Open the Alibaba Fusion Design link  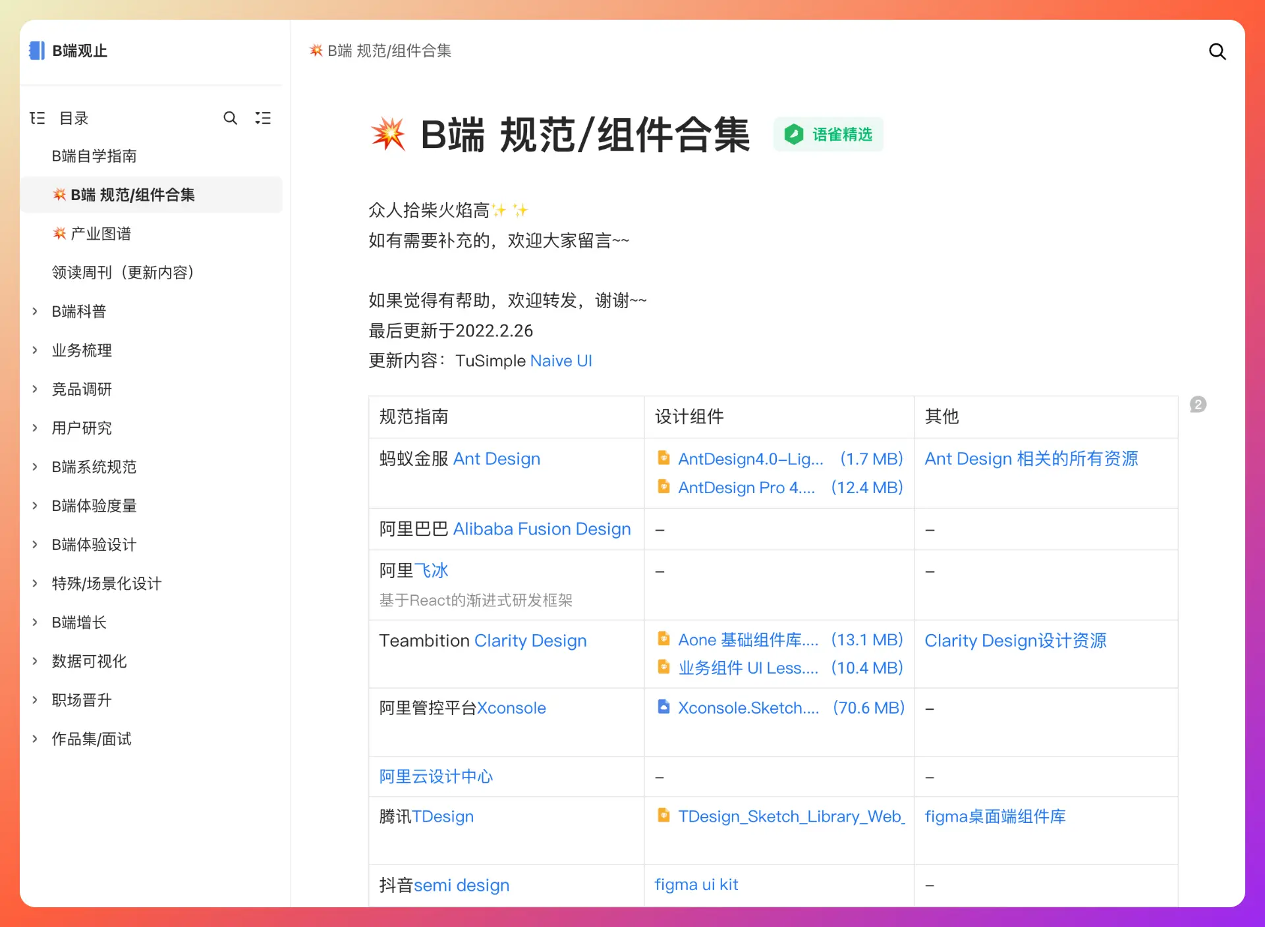pos(542,529)
